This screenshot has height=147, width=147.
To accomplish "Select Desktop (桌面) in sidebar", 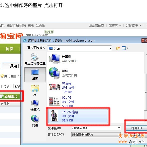I will pos(35,75).
